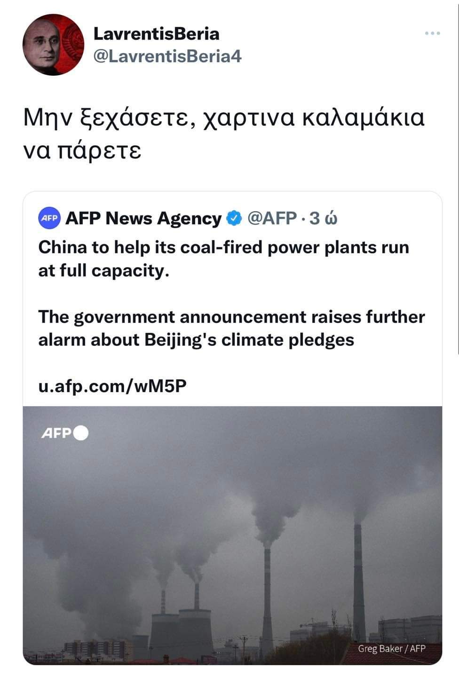Click the AFP round logo avatar

49,218
